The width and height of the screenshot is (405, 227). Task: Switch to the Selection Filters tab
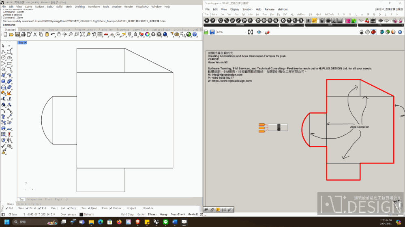pyautogui.click(x=29, y=204)
